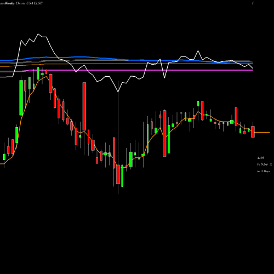Image resolution: width=274 pixels, height=274 pixels.
Task: Click the "4.48" price value
Action: click(x=260, y=158)
